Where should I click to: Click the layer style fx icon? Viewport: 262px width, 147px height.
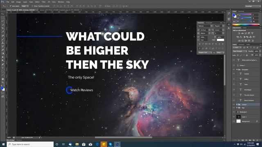point(239,140)
